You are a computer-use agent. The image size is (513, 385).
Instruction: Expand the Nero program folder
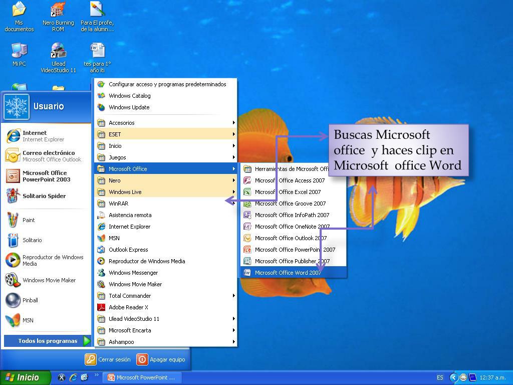[165, 180]
